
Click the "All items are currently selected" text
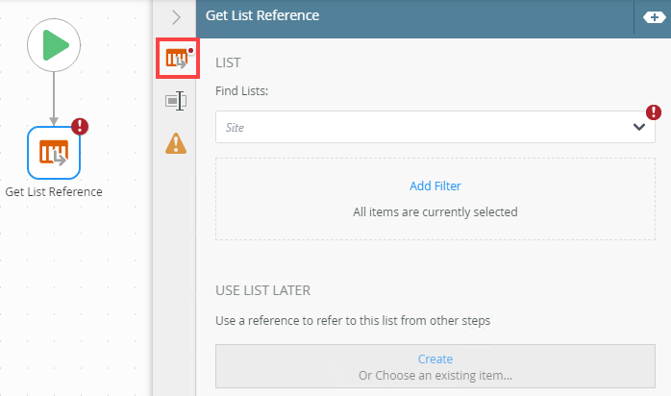coord(435,211)
